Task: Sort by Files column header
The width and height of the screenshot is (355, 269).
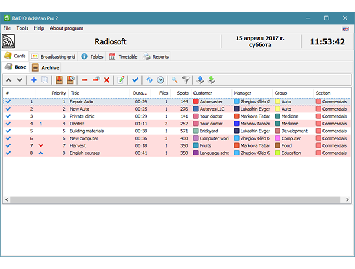Action: pos(160,93)
